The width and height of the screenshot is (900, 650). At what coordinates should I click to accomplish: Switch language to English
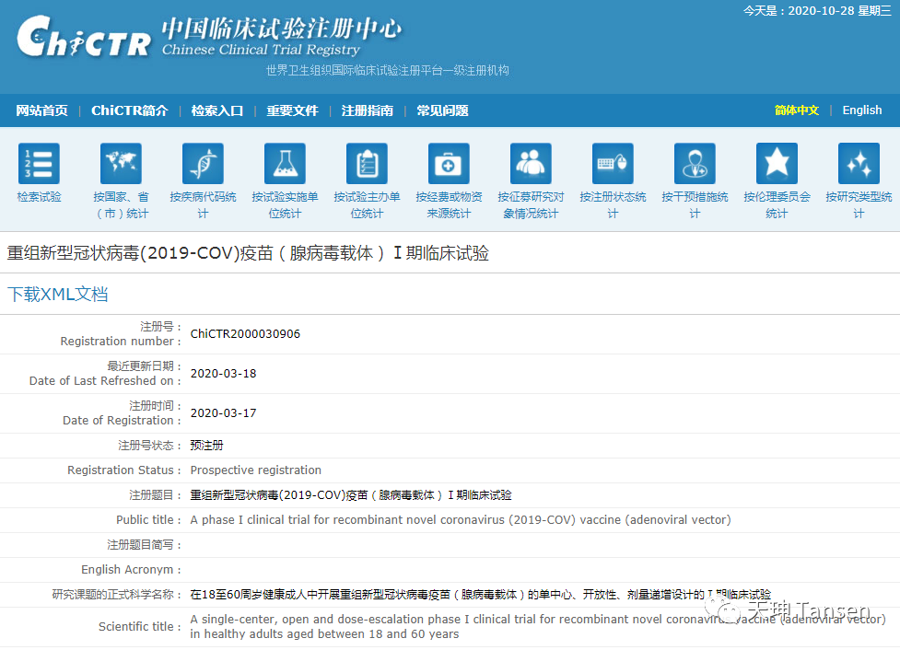click(862, 110)
